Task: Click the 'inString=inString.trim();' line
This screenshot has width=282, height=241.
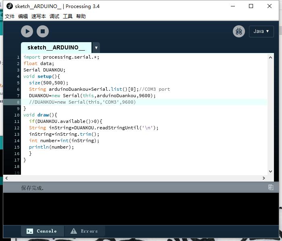Action: pos(64,134)
